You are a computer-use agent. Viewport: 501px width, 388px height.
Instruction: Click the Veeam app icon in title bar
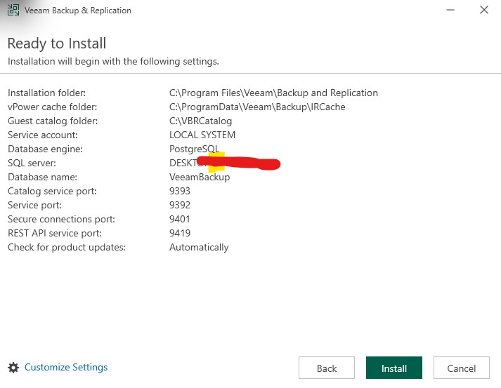click(x=13, y=11)
